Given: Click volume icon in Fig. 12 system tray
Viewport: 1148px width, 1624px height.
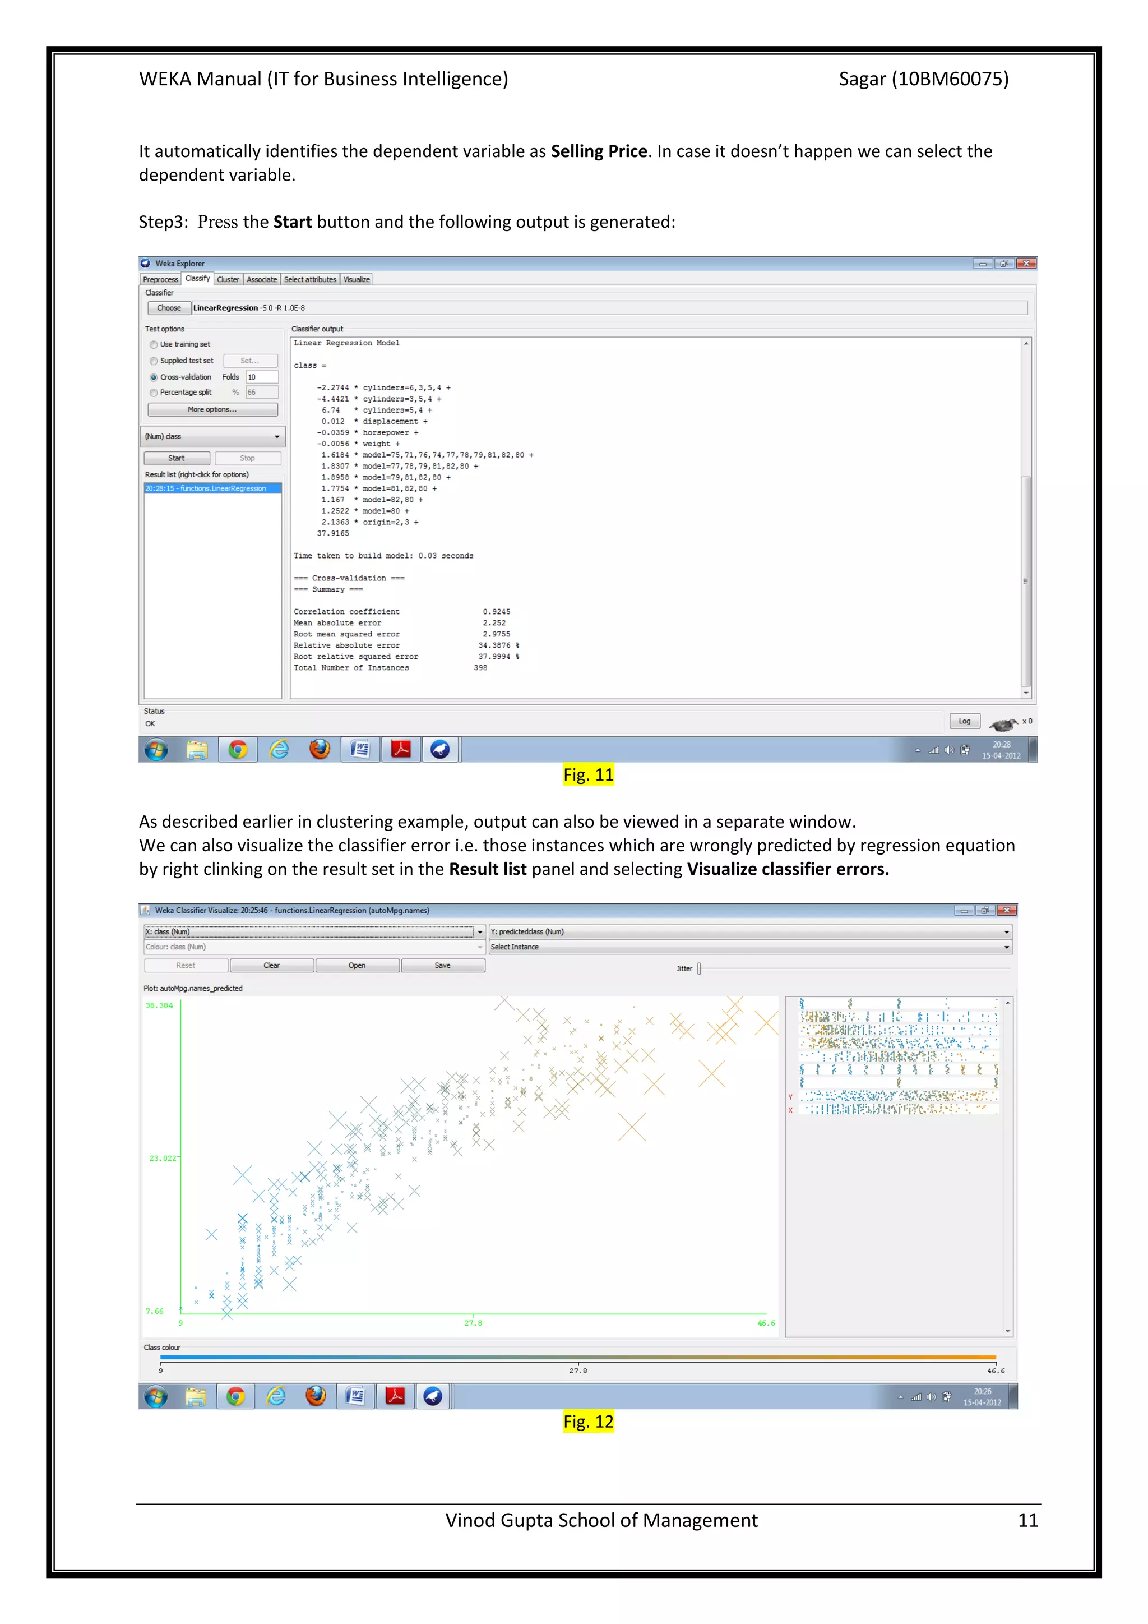Looking at the screenshot, I should 931,1397.
